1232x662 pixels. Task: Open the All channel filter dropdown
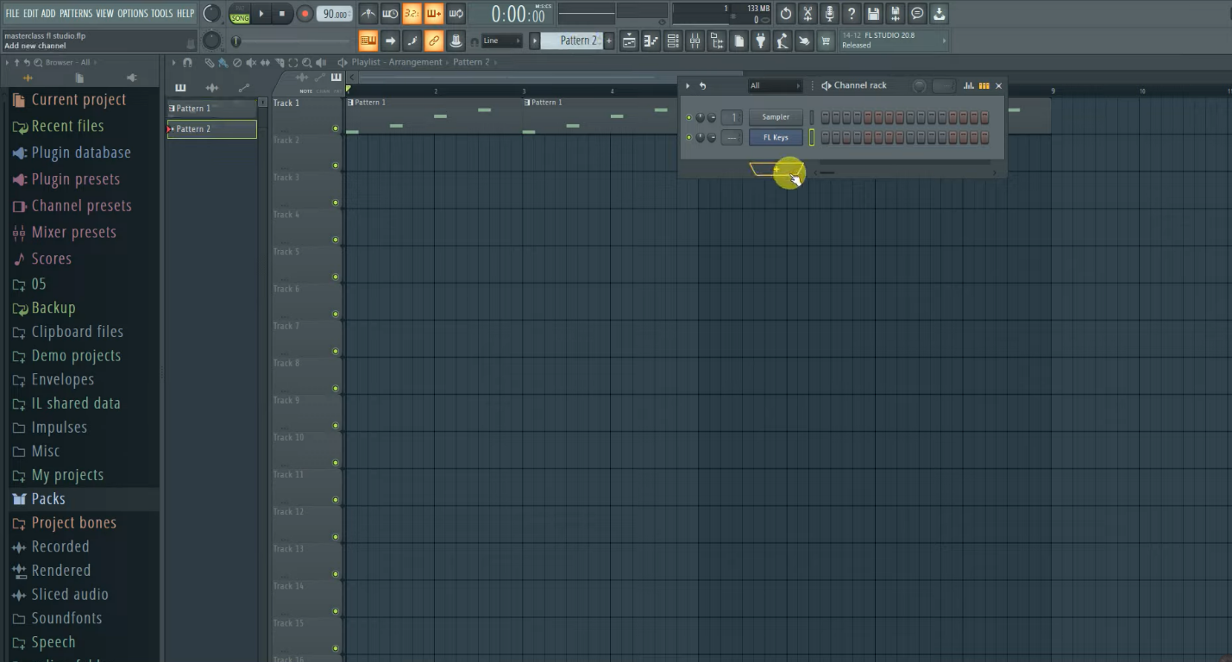click(x=775, y=85)
